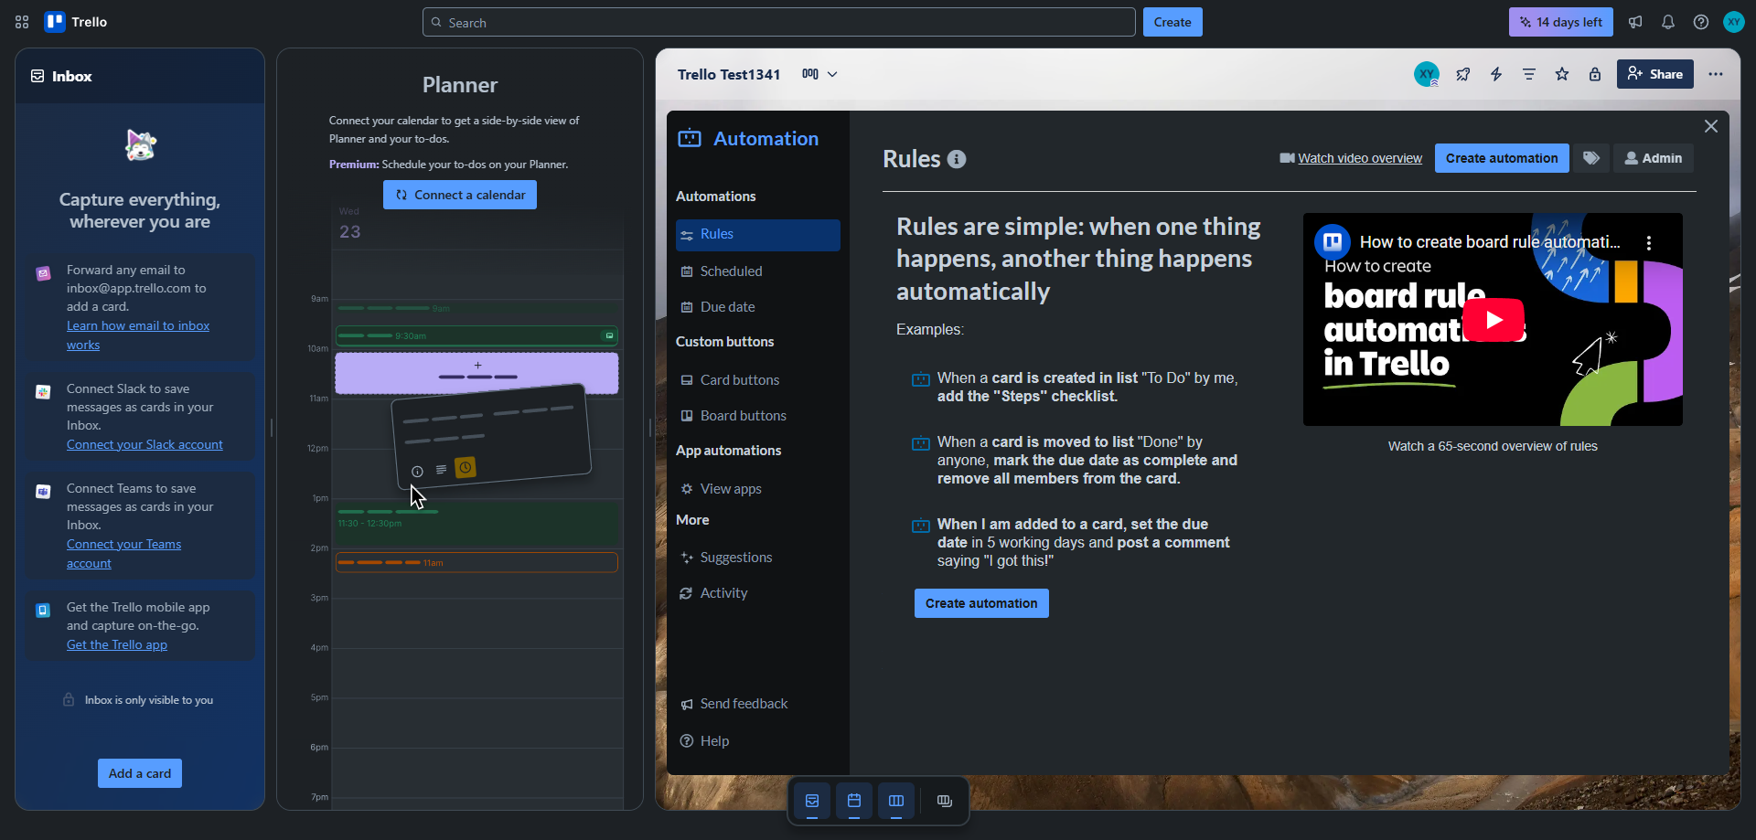Click the Automation panel header title
This screenshot has width=1756, height=840.
(766, 139)
